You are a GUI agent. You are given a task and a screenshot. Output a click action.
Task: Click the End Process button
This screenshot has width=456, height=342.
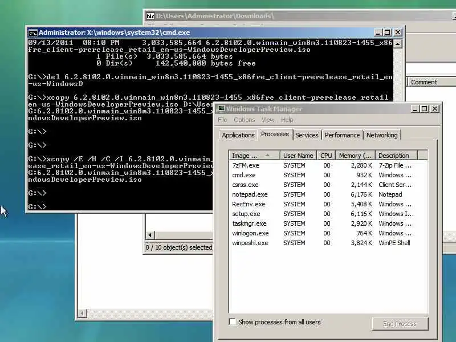(400, 324)
